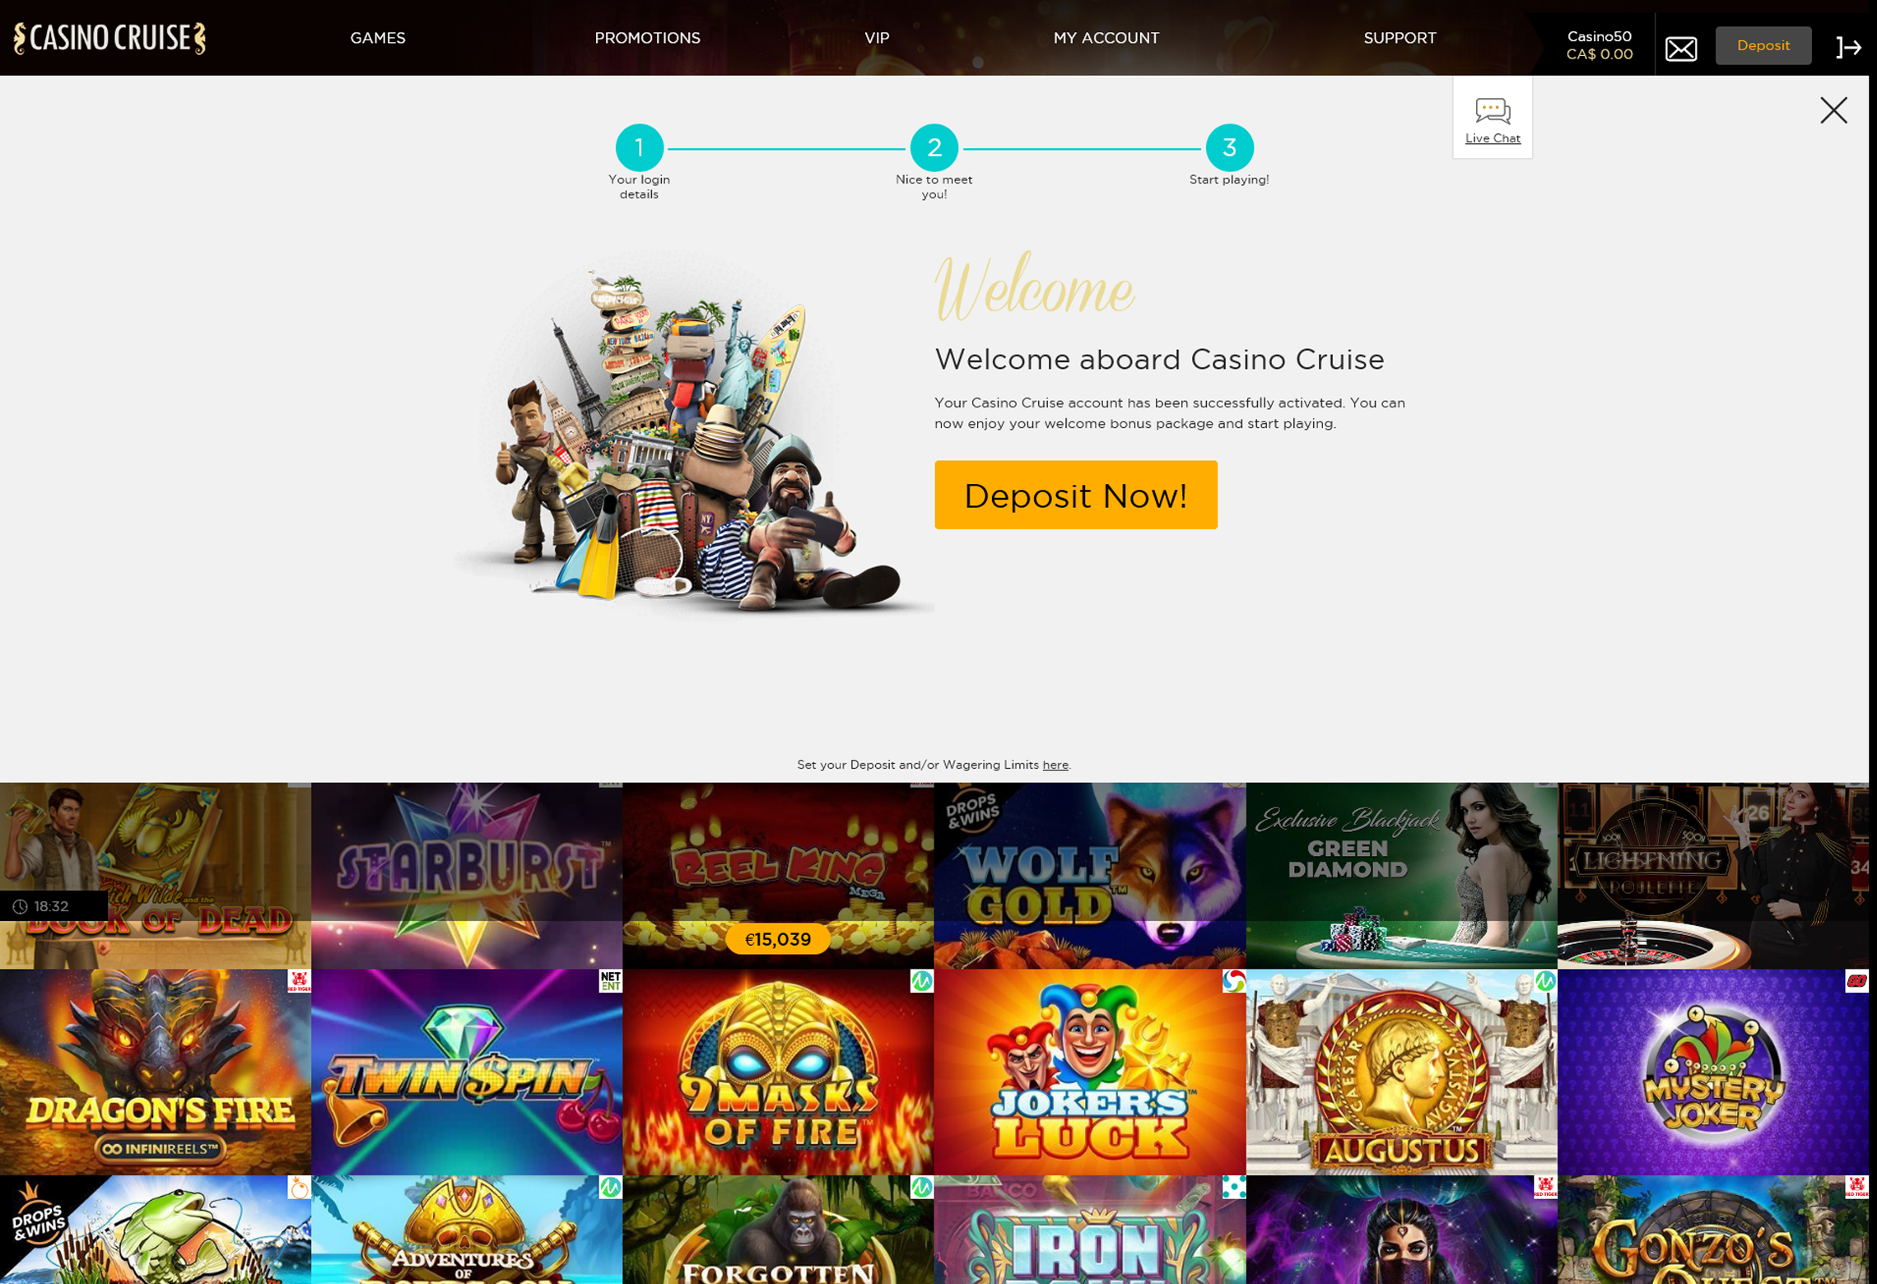Click the Deposit button in header
Screen dimensions: 1877x1284
(x=1763, y=45)
